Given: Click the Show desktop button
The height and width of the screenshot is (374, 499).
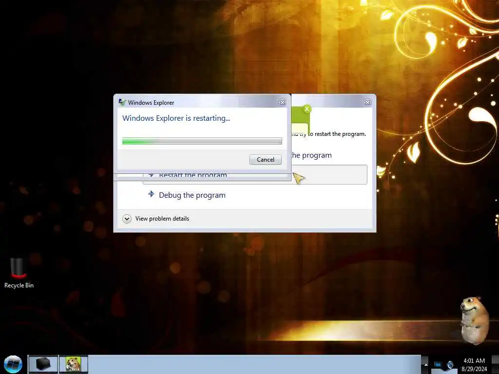Looking at the screenshot, I should pyautogui.click(x=496, y=364).
